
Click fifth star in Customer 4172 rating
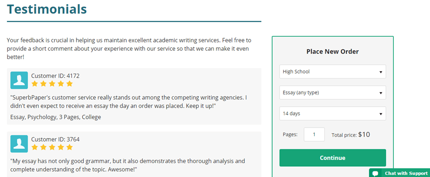tap(70, 83)
